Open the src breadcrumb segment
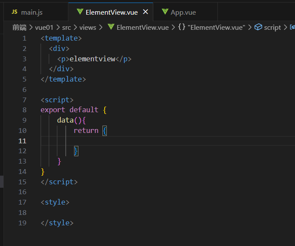The image size is (295, 246). coord(66,27)
